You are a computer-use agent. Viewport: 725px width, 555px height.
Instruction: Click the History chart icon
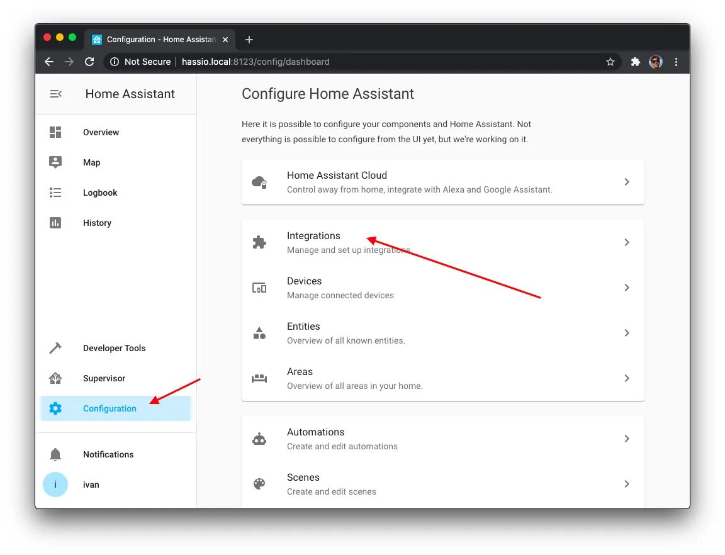tap(55, 223)
